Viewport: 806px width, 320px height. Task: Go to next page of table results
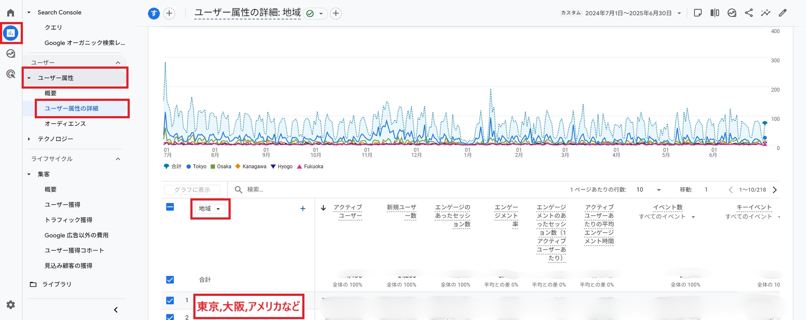click(775, 190)
